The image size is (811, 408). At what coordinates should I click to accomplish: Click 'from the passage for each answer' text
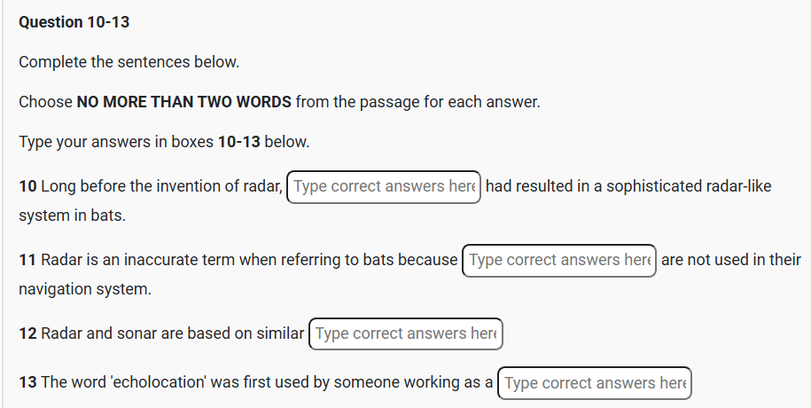(x=417, y=102)
